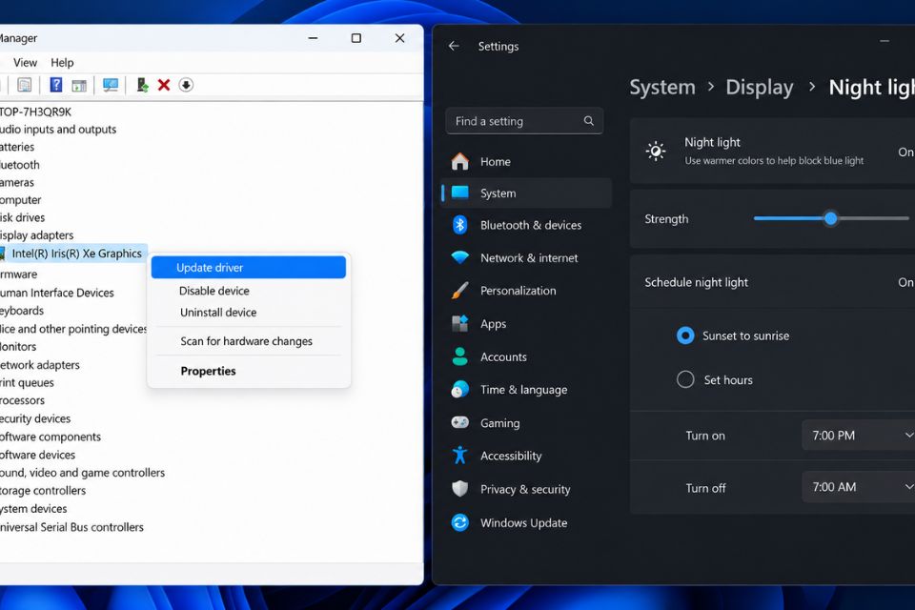Image resolution: width=915 pixels, height=610 pixels.
Task: Click the Help question mark toolbar icon
Action: [x=56, y=85]
